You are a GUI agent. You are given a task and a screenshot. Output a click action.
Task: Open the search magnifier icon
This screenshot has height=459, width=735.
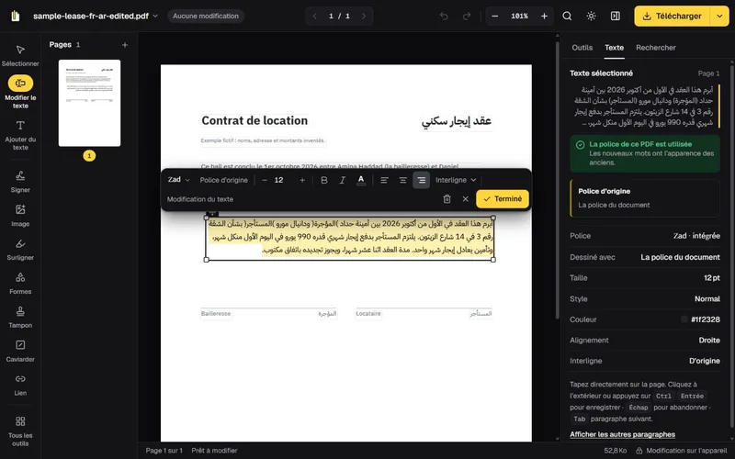tap(567, 16)
